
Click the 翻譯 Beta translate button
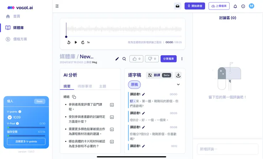point(160,75)
